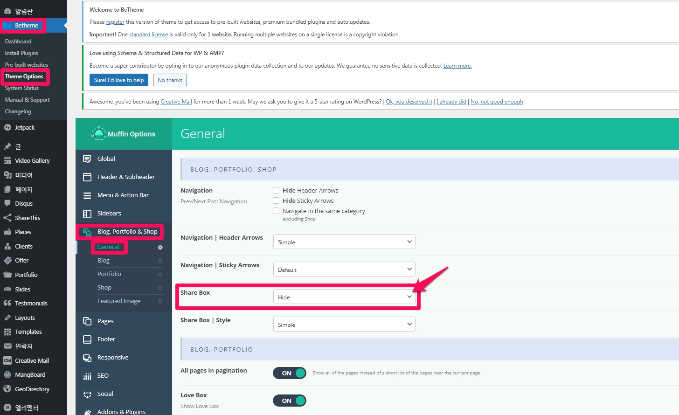
Task: Click the Footer panel icon
Action: click(x=87, y=339)
